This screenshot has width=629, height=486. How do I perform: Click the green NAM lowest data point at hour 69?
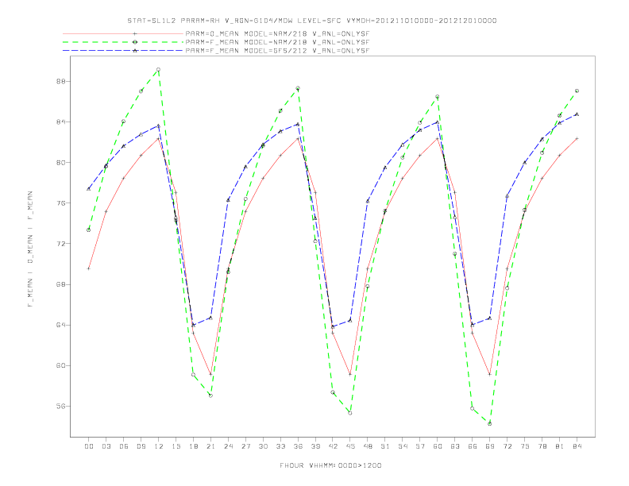(x=490, y=424)
